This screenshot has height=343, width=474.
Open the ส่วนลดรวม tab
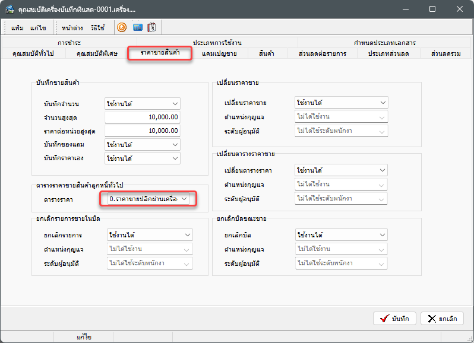[445, 53]
